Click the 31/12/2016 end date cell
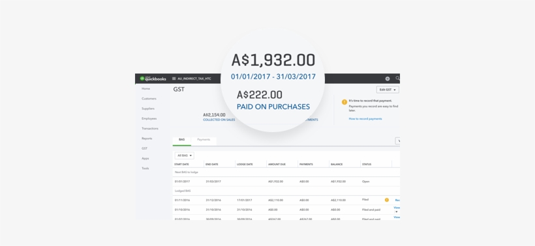 click(213, 200)
